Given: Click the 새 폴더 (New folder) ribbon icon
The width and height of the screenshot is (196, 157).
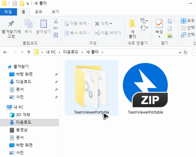Looking at the screenshot, I should pos(132,24).
